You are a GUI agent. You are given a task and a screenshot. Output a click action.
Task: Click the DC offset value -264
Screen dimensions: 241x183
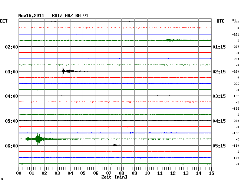click(235, 59)
